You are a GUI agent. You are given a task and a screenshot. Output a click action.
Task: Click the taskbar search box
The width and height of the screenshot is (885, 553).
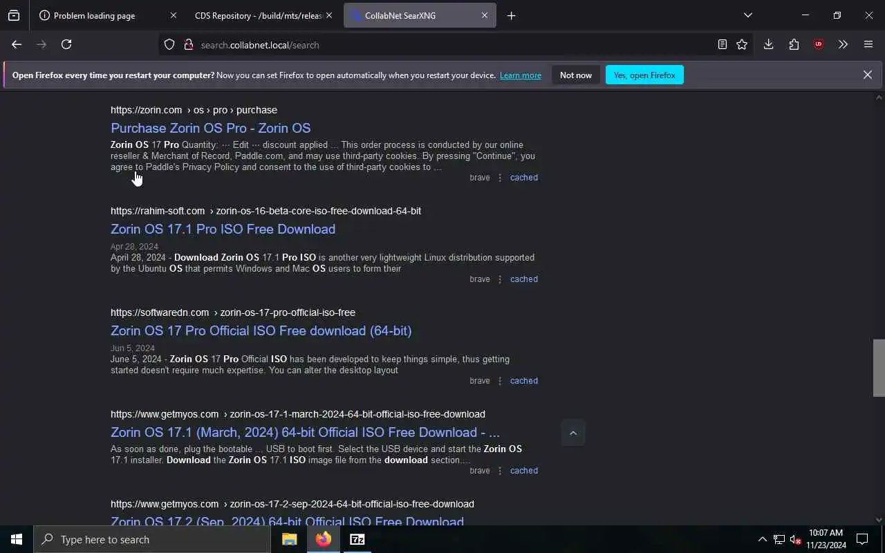(x=152, y=539)
